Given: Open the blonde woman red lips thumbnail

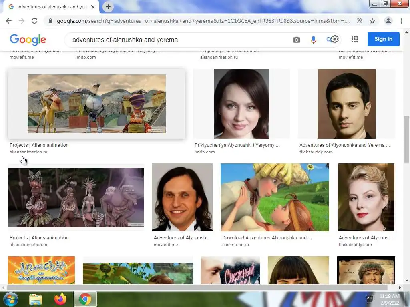Looking at the screenshot, I should (x=366, y=197).
